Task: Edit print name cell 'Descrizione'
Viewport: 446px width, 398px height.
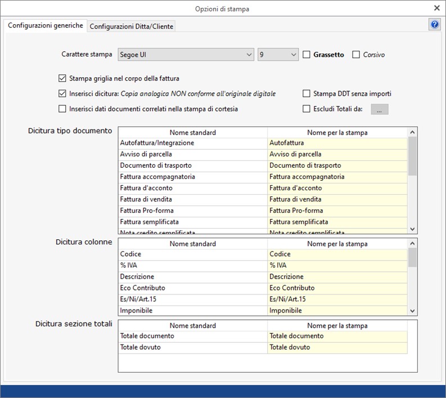Action: (337, 277)
